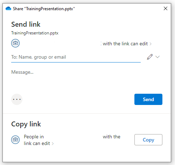
Task: Open the three-dots more options button
Action: pos(17,99)
